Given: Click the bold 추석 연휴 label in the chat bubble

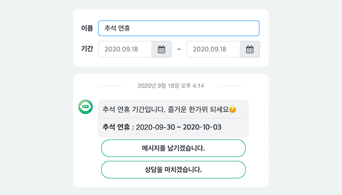Looking at the screenshot, I should point(116,127).
